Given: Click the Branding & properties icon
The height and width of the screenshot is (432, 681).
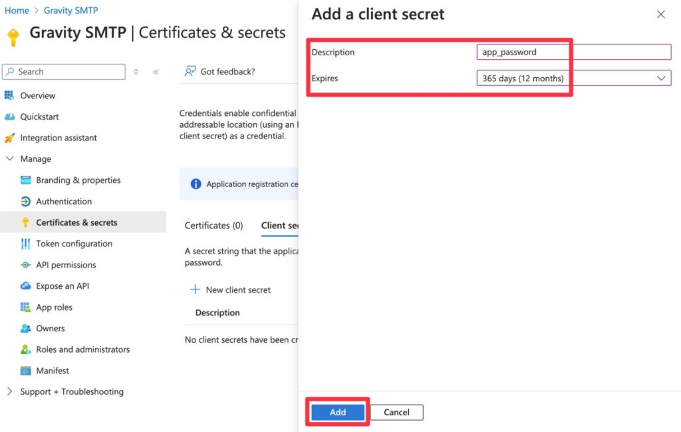Looking at the screenshot, I should point(26,180).
